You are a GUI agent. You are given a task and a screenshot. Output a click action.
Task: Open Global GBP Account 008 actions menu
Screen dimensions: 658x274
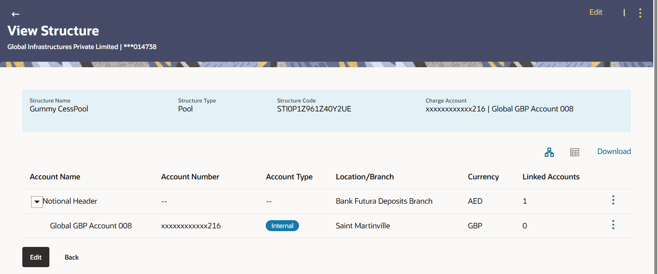613,225
